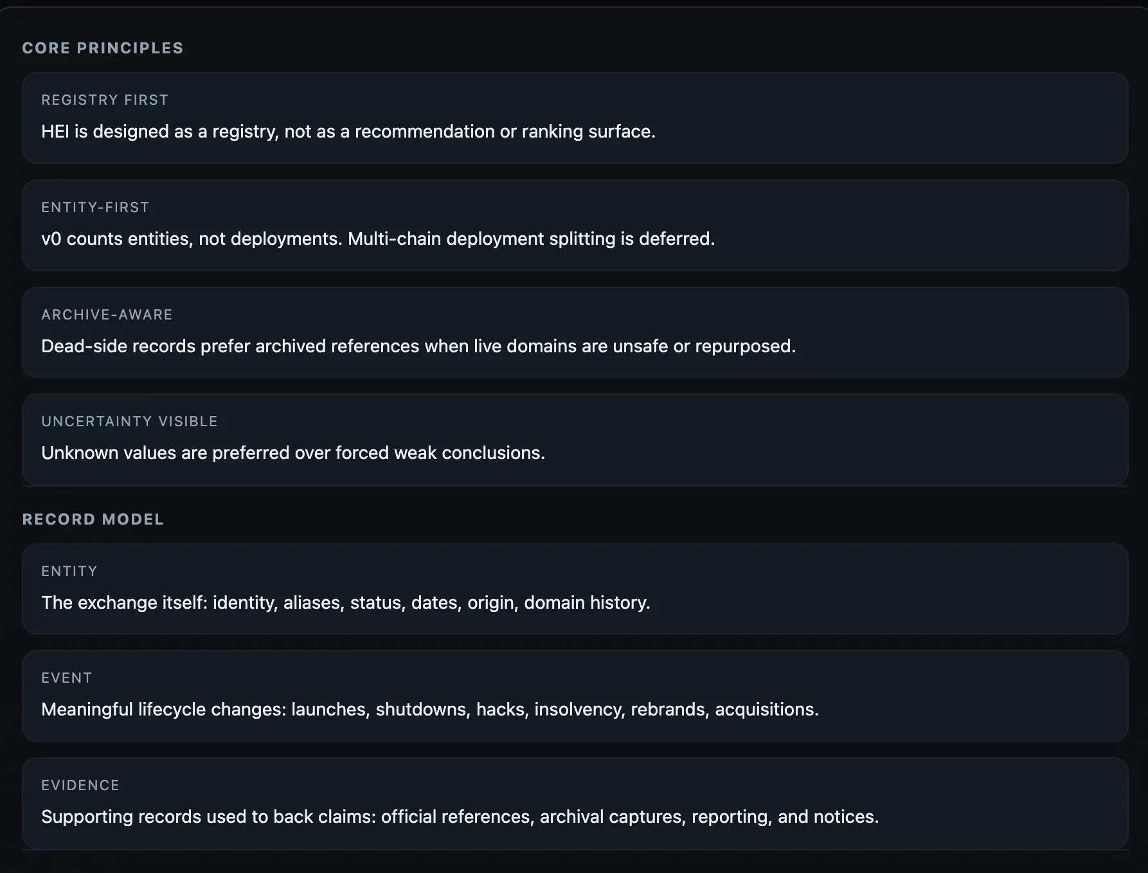Screen dimensions: 1148x873
Task: Click the Supporting records used description
Action: click(460, 816)
